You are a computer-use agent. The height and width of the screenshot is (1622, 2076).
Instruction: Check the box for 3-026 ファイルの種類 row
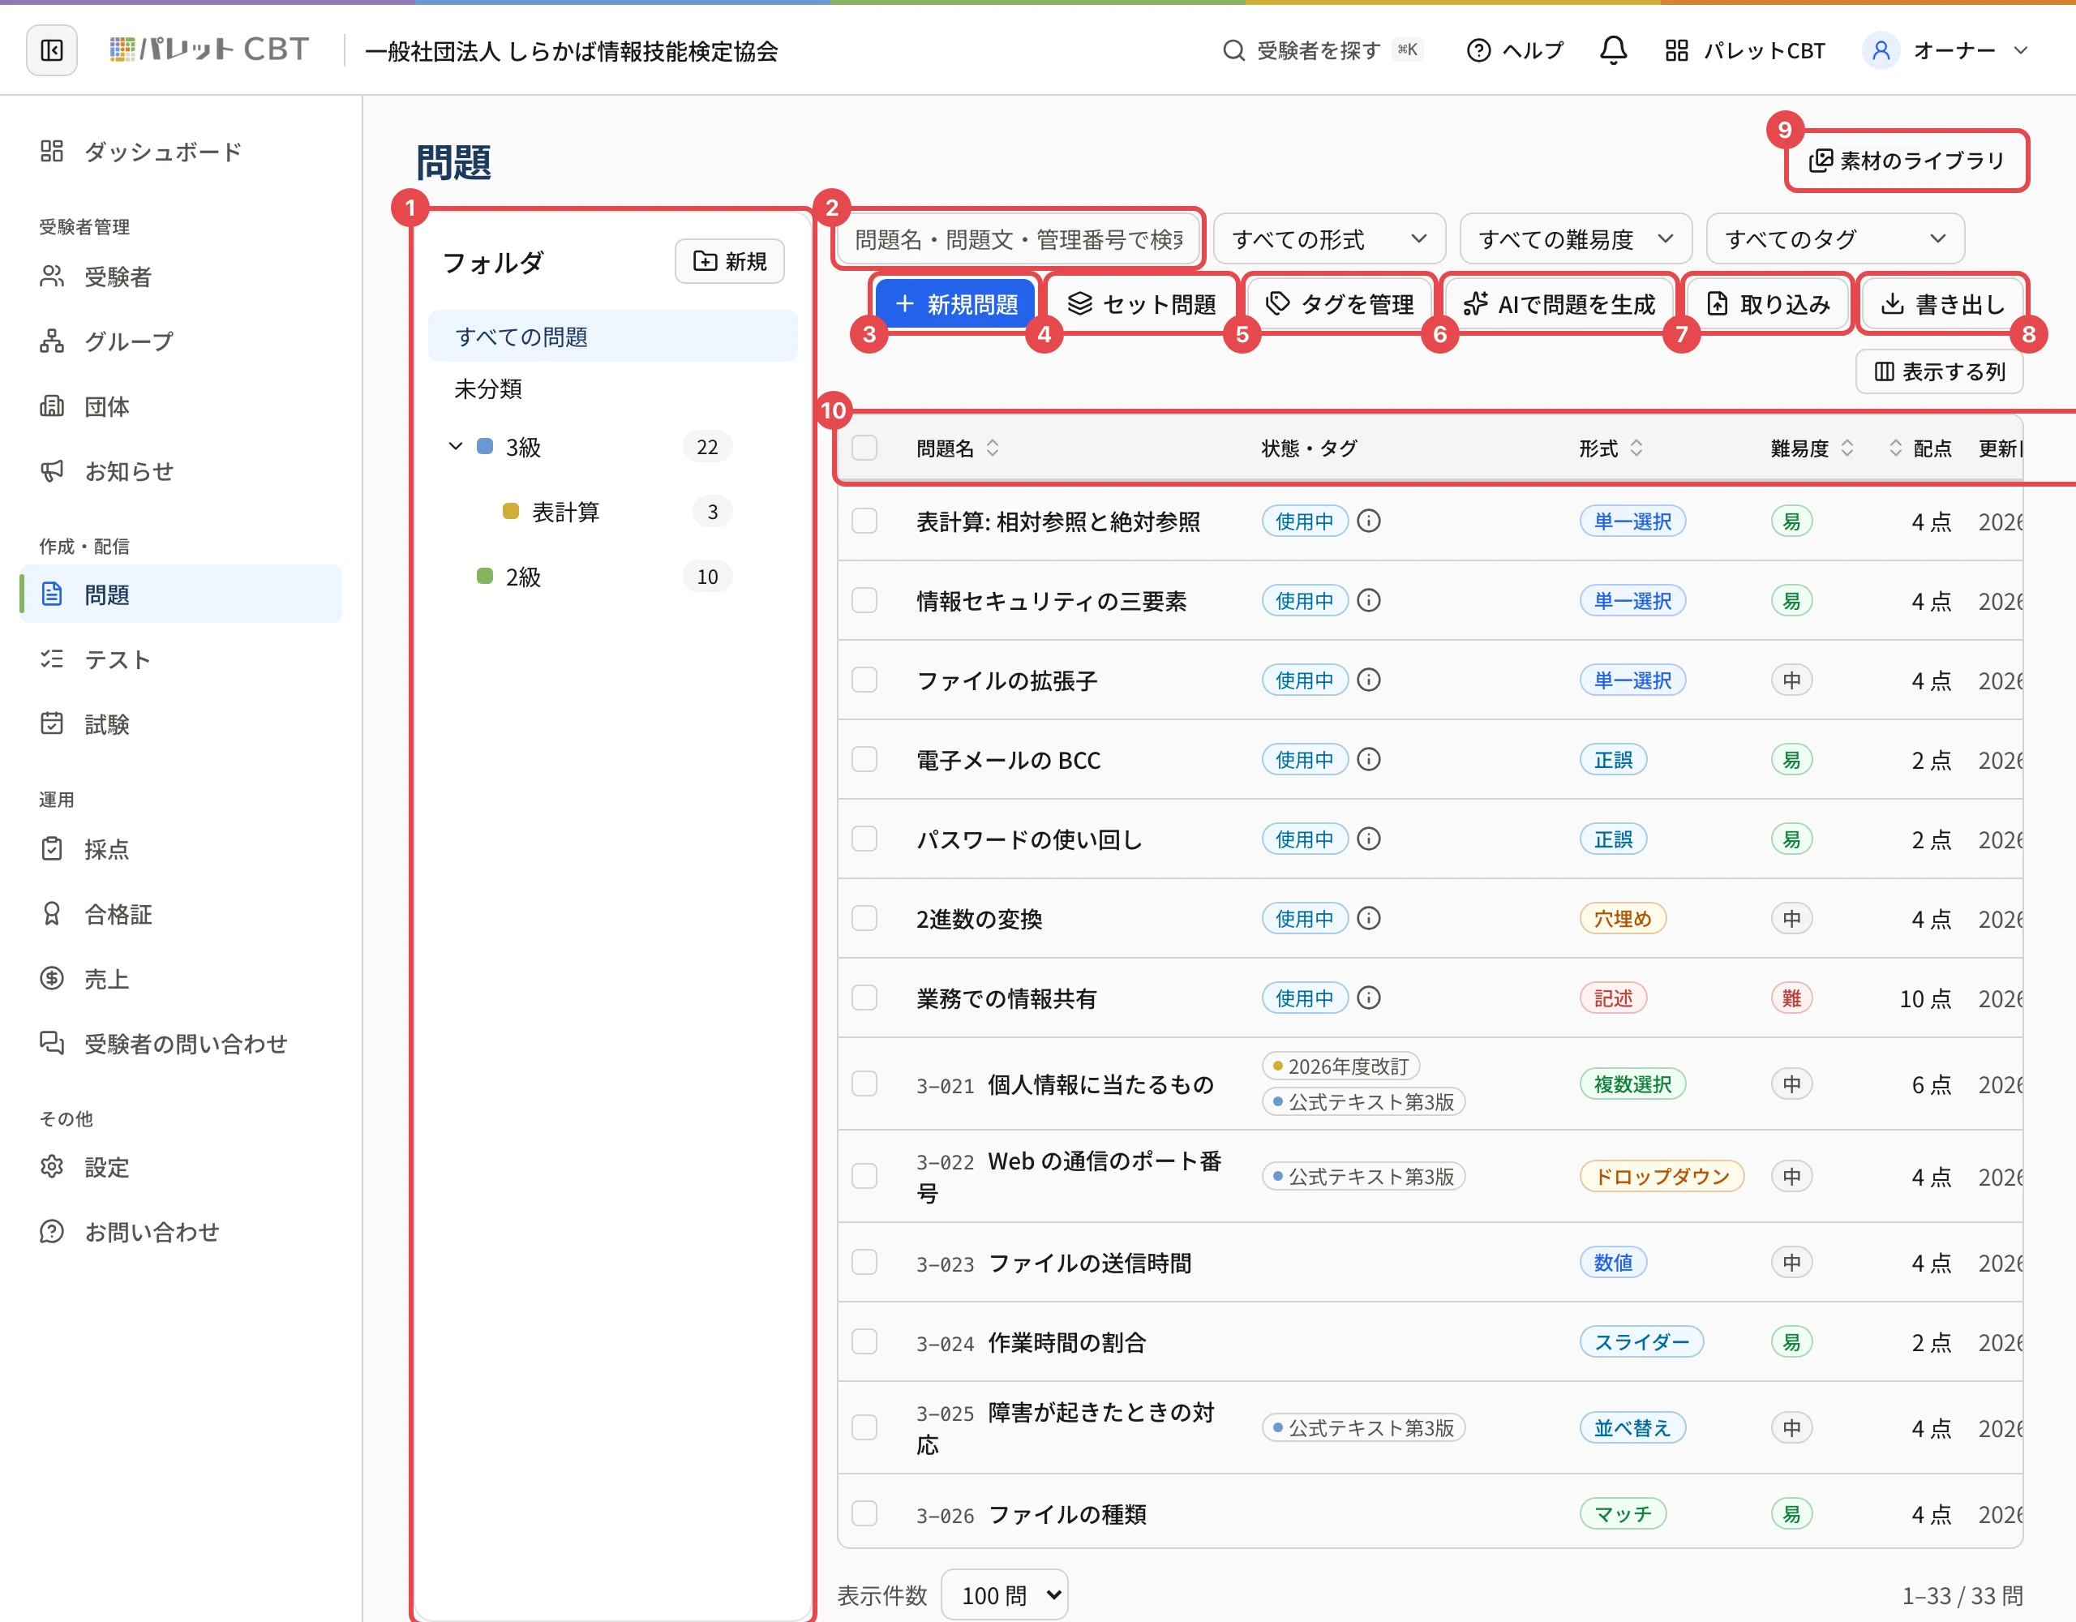[864, 1513]
